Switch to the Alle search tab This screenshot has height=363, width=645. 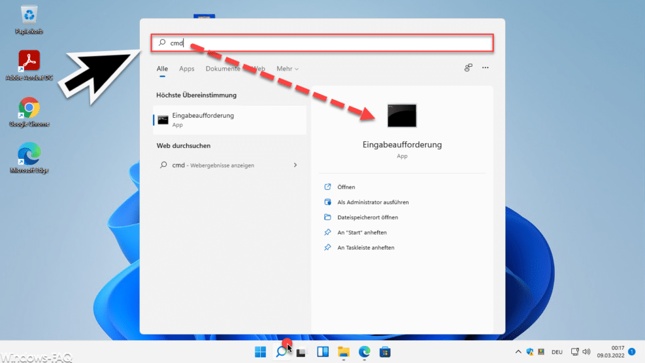pos(162,69)
